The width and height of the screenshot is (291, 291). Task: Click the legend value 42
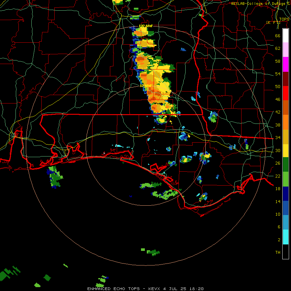(x=278, y=112)
